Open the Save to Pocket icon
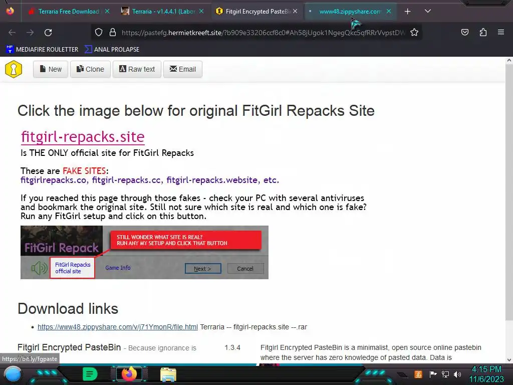513x385 pixels. tap(465, 32)
